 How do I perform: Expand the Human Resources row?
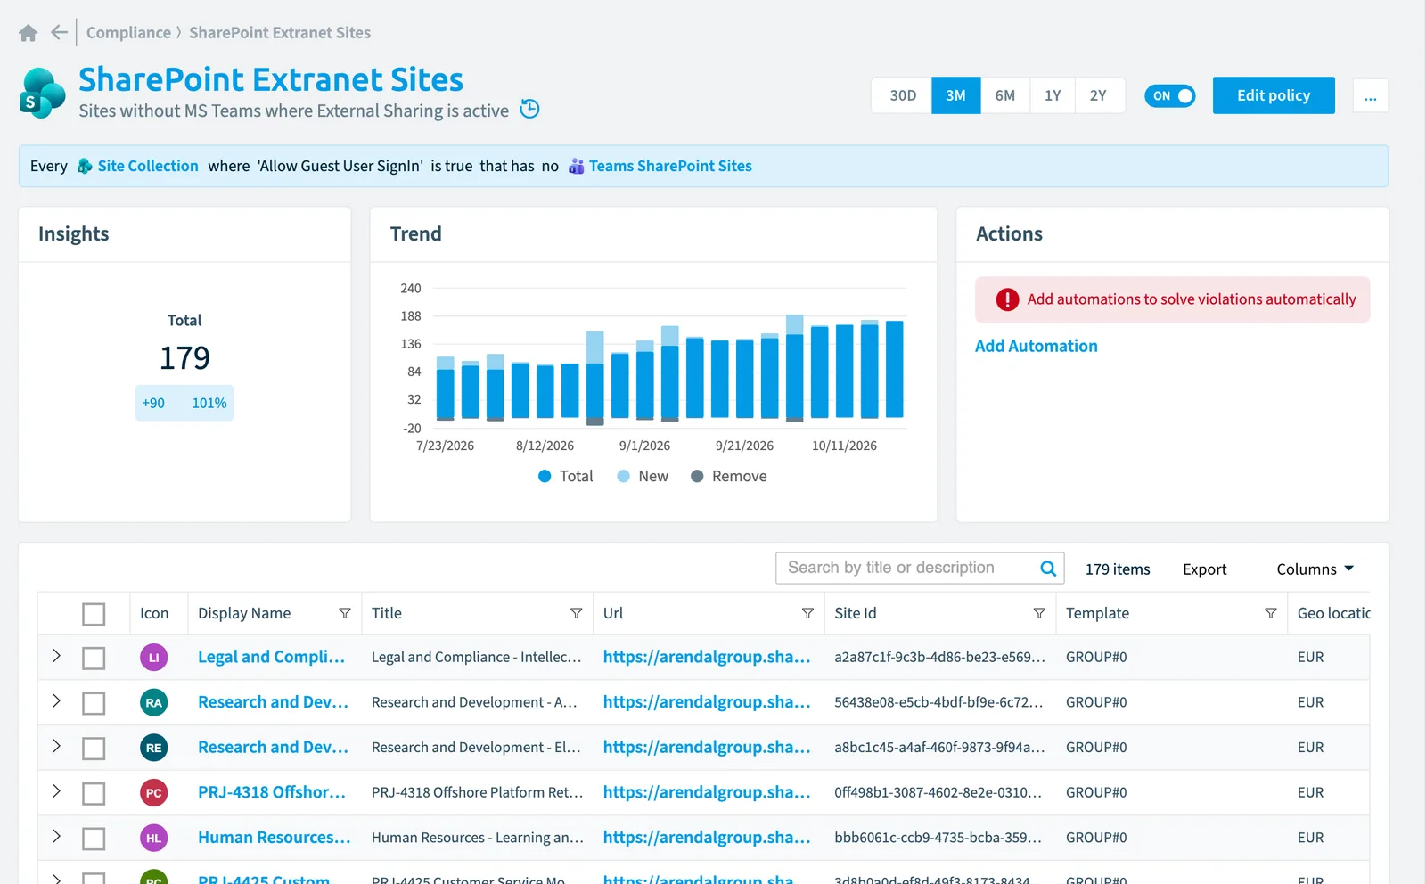coord(56,836)
